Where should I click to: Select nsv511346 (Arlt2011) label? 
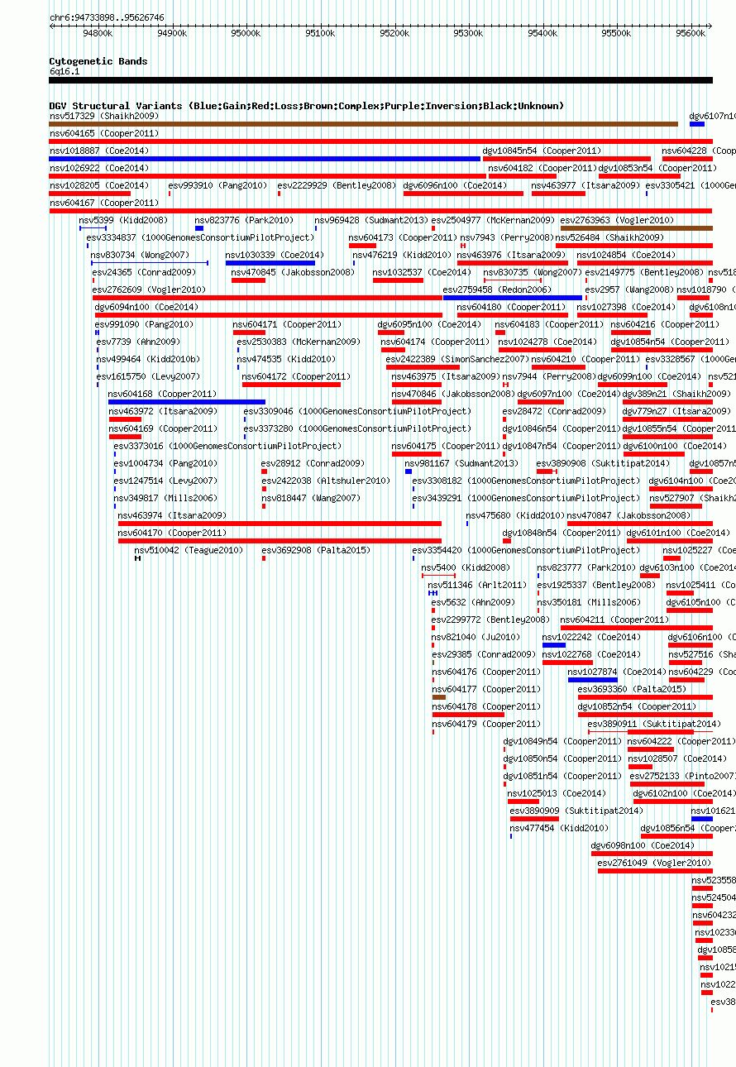tap(477, 585)
